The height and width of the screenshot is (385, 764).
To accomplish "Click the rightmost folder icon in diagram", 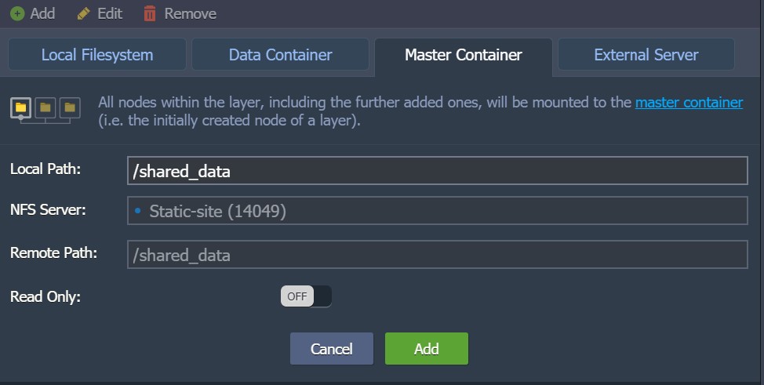I will click(x=70, y=107).
